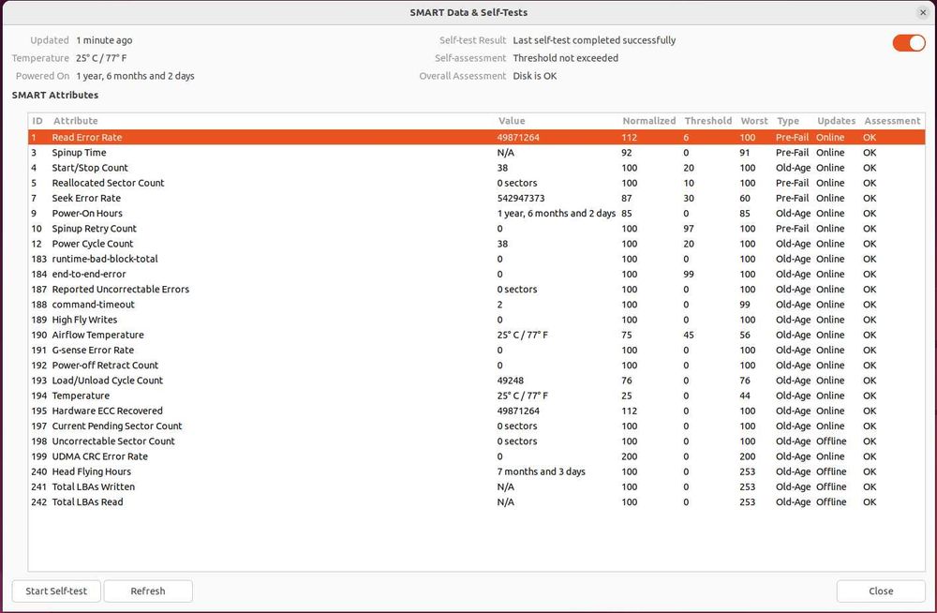Sort by the Attribute column header

(x=76, y=121)
